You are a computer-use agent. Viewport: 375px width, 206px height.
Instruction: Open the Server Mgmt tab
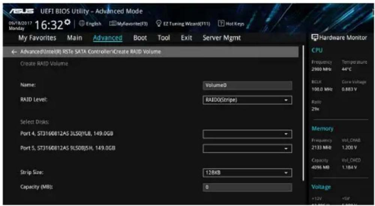coord(222,38)
